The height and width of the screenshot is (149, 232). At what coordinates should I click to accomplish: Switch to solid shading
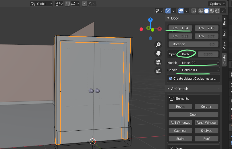206,11
